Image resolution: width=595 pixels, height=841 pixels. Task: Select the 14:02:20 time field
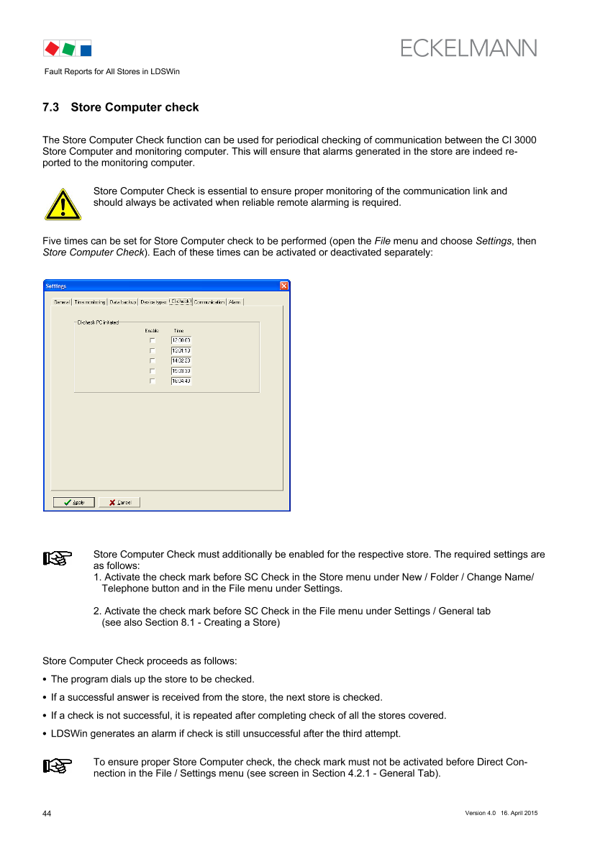(x=181, y=360)
